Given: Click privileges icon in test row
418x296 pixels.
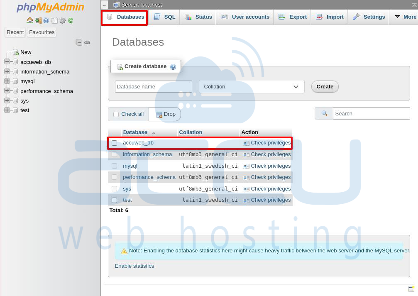Looking at the screenshot, I should (246, 200).
